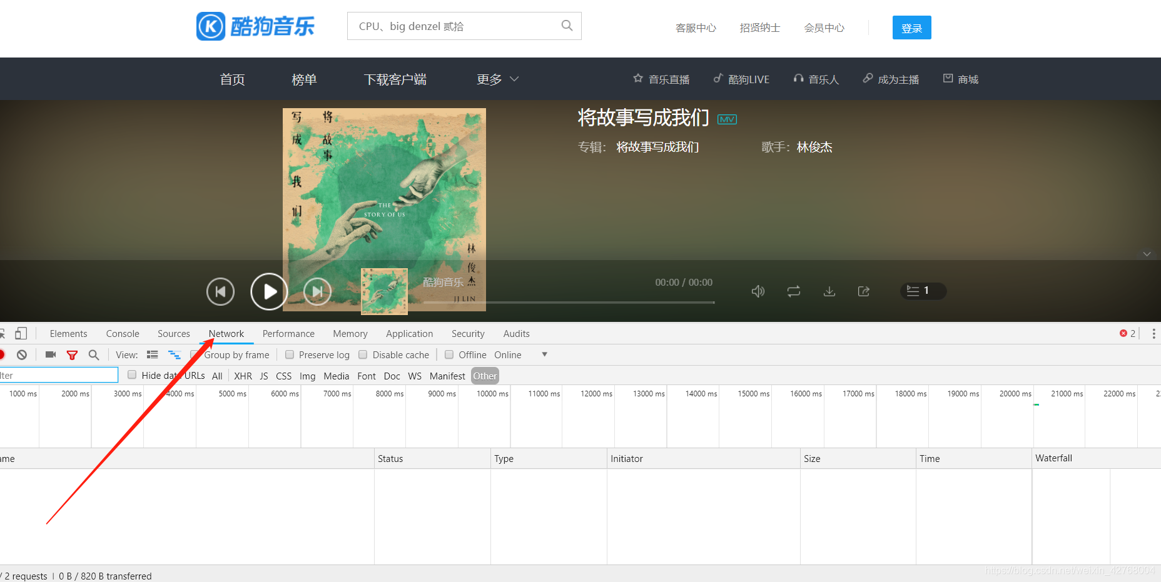This screenshot has height=582, width=1161.
Task: Play the song with the play button
Action: click(269, 291)
